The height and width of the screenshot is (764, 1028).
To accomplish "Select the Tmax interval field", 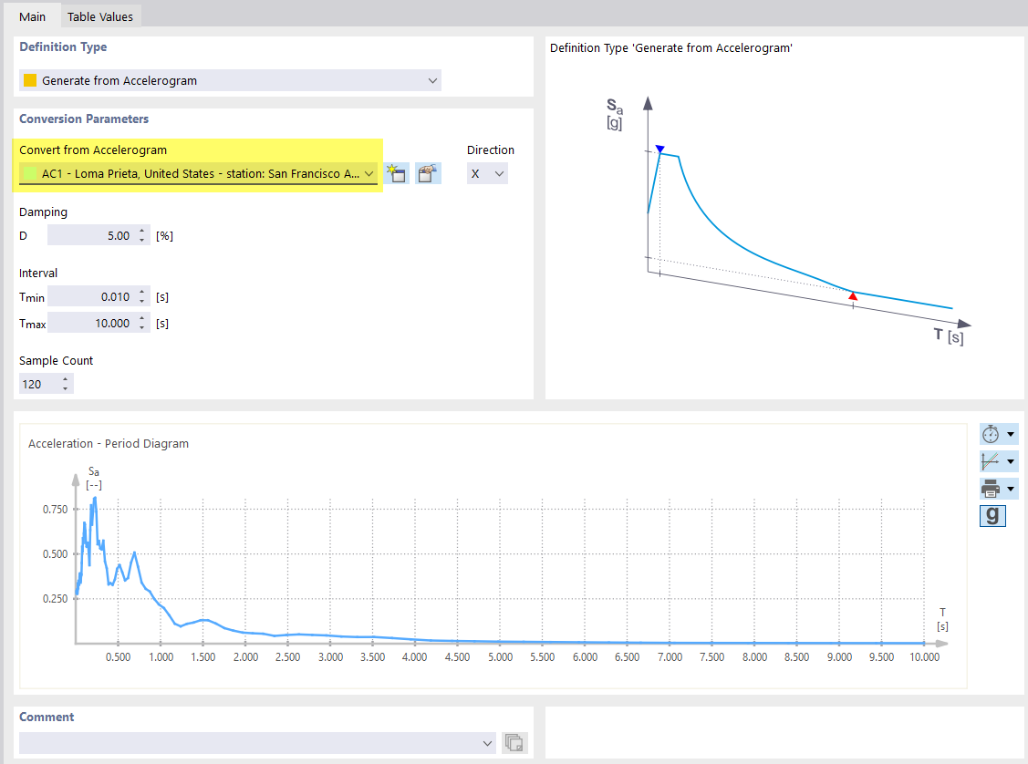I will [91, 322].
